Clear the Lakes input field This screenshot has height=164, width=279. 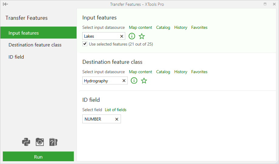(122, 36)
